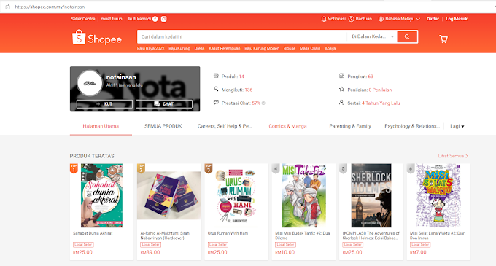Click the Produk count 14
The height and width of the screenshot is (266, 496).
(241, 77)
